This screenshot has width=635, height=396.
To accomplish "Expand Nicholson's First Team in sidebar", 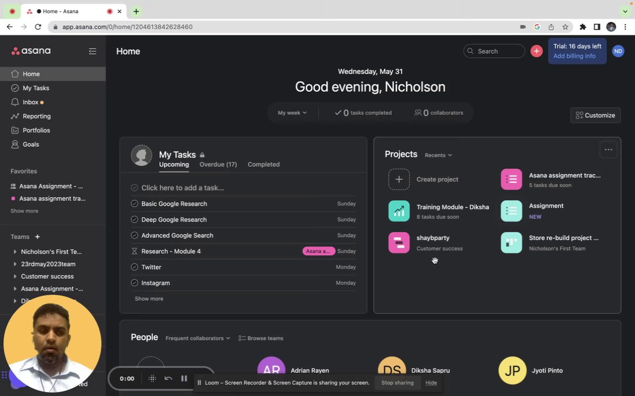I will pos(15,252).
